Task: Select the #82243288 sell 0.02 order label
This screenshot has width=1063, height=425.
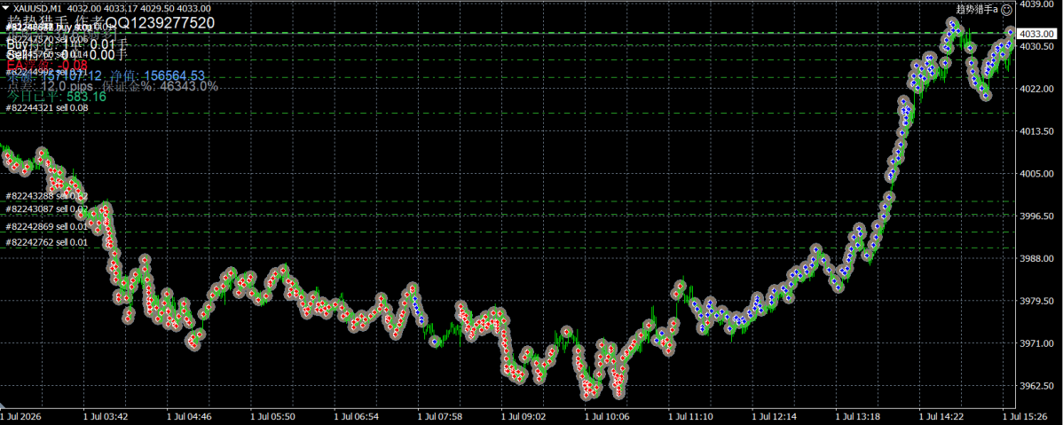Action: [47, 196]
